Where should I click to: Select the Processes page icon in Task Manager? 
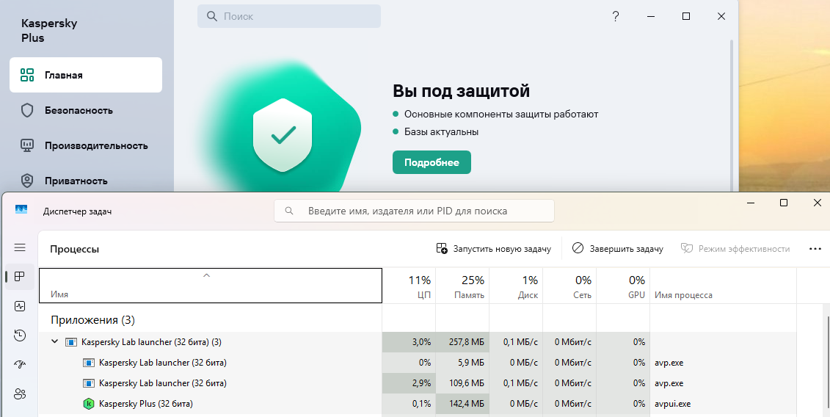20,277
